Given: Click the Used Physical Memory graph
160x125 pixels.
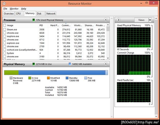Looking at the screenshot, I should (134, 37).
